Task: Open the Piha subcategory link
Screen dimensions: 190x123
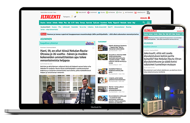Action: tap(60, 27)
